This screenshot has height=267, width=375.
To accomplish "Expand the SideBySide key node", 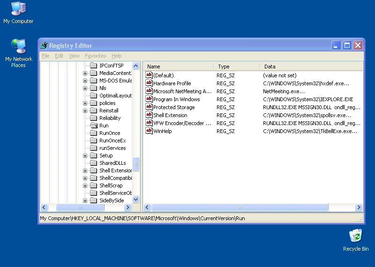I will click(x=85, y=200).
